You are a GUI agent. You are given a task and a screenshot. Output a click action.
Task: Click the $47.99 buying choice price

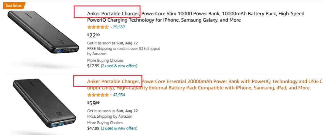coord(93,128)
